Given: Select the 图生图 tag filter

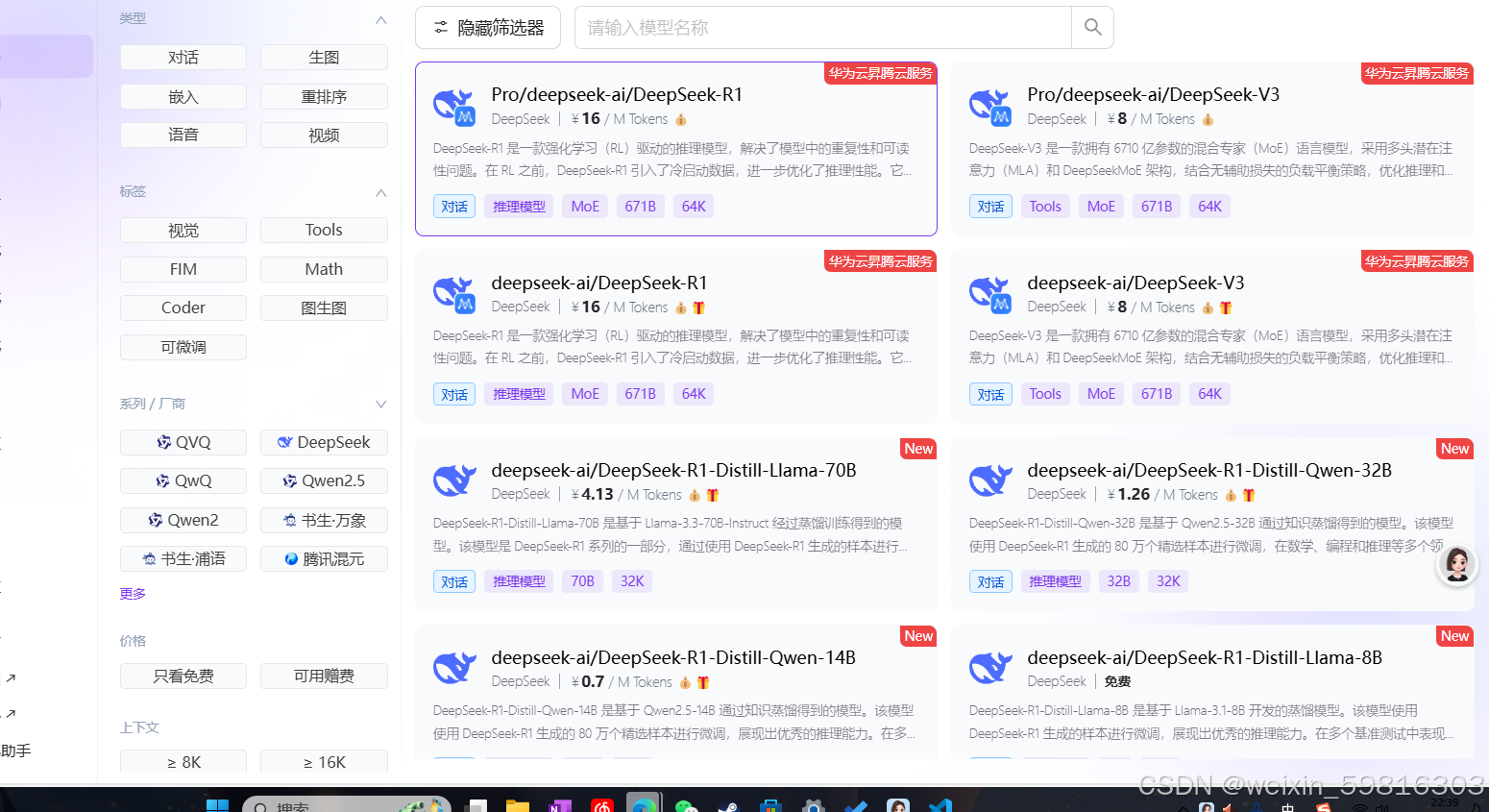Looking at the screenshot, I should click(x=324, y=308).
